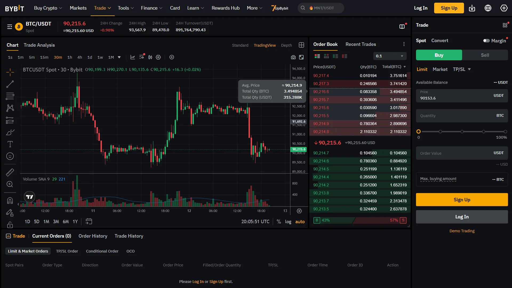Open order book depth grouping dropdown showing 0.1

390,56
